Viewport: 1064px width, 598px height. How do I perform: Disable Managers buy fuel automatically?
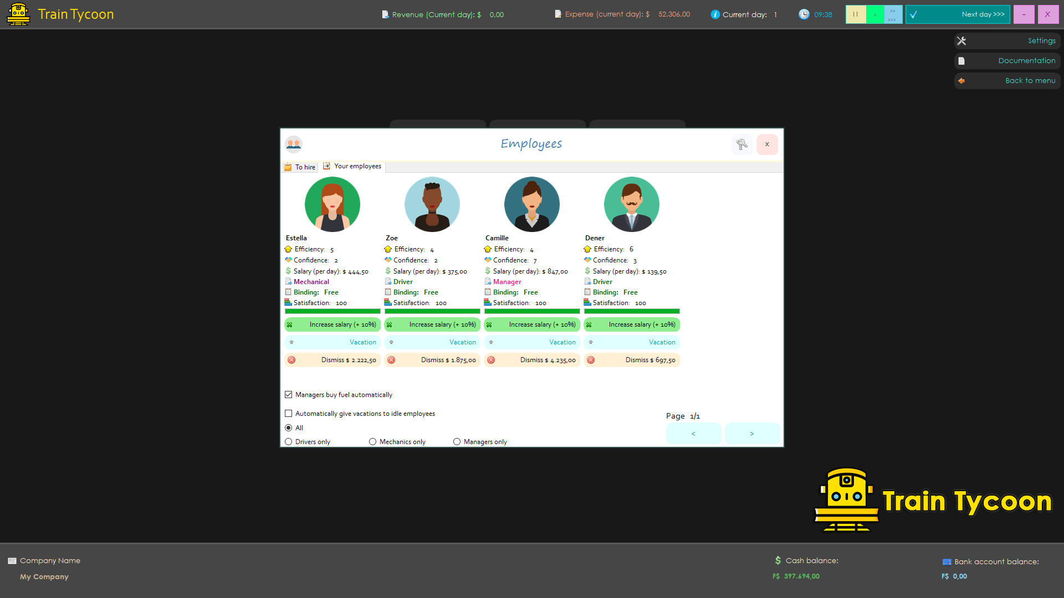click(x=288, y=394)
